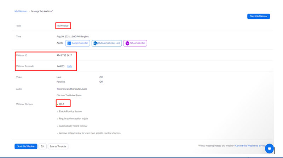Screen dimensions: 283x158
Task: Click the Edit button
Action: pyautogui.click(x=42, y=146)
